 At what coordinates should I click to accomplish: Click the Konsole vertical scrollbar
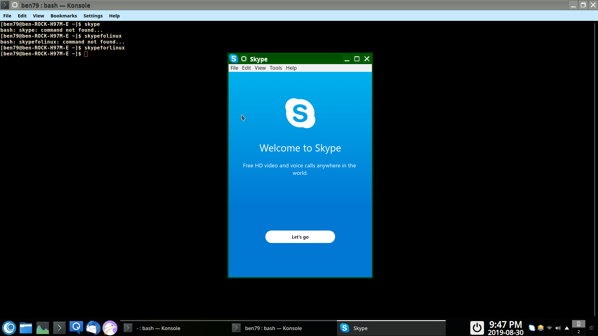595,170
